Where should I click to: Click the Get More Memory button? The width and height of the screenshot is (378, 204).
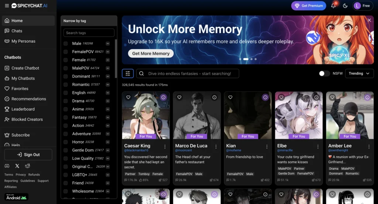click(x=151, y=53)
